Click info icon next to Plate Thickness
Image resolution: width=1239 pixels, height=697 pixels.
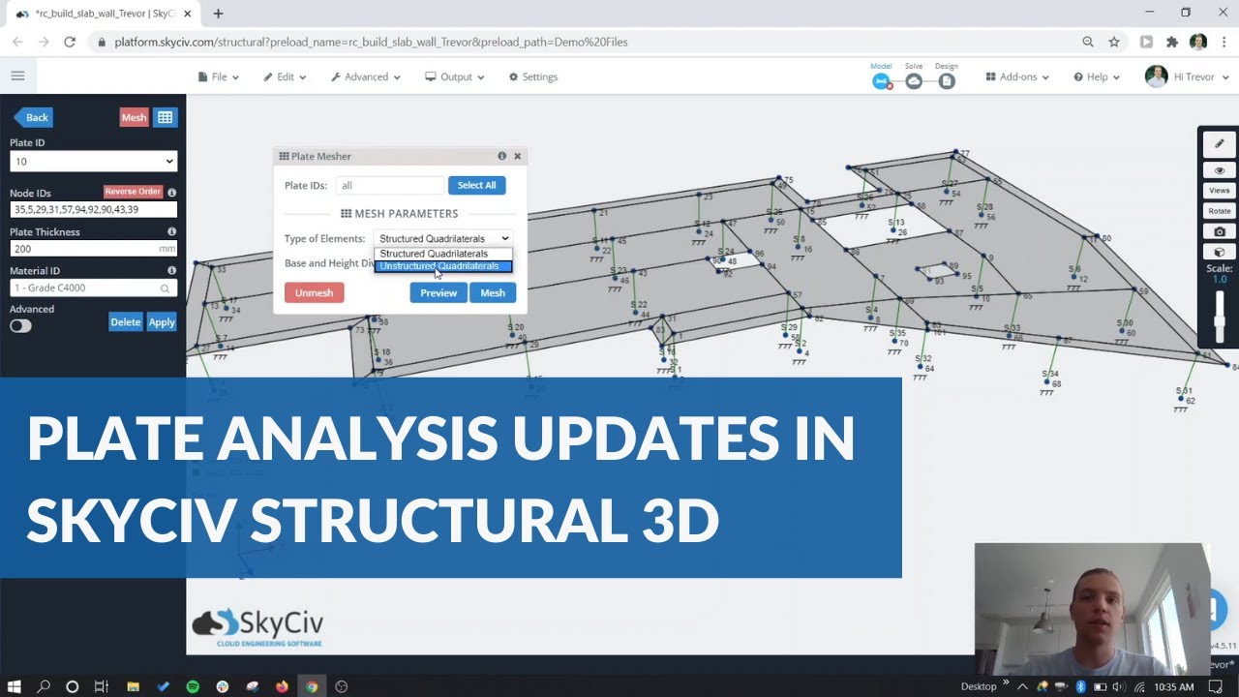point(172,232)
